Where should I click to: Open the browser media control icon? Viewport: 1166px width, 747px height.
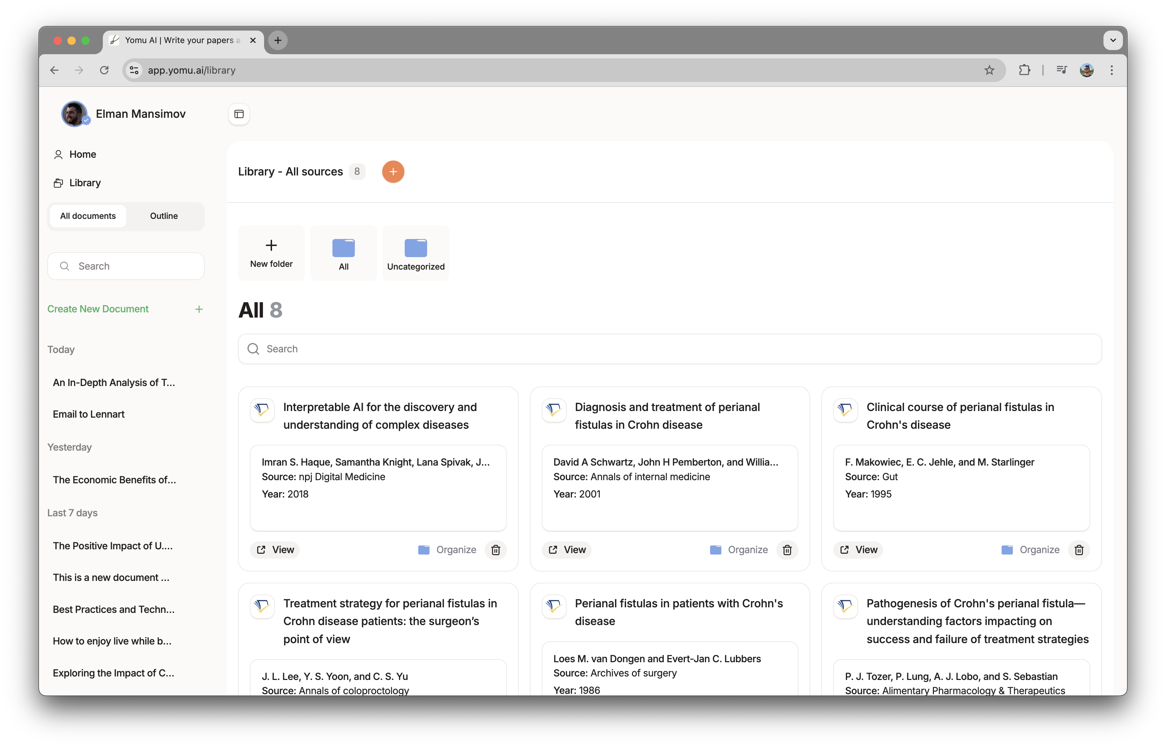point(1061,70)
